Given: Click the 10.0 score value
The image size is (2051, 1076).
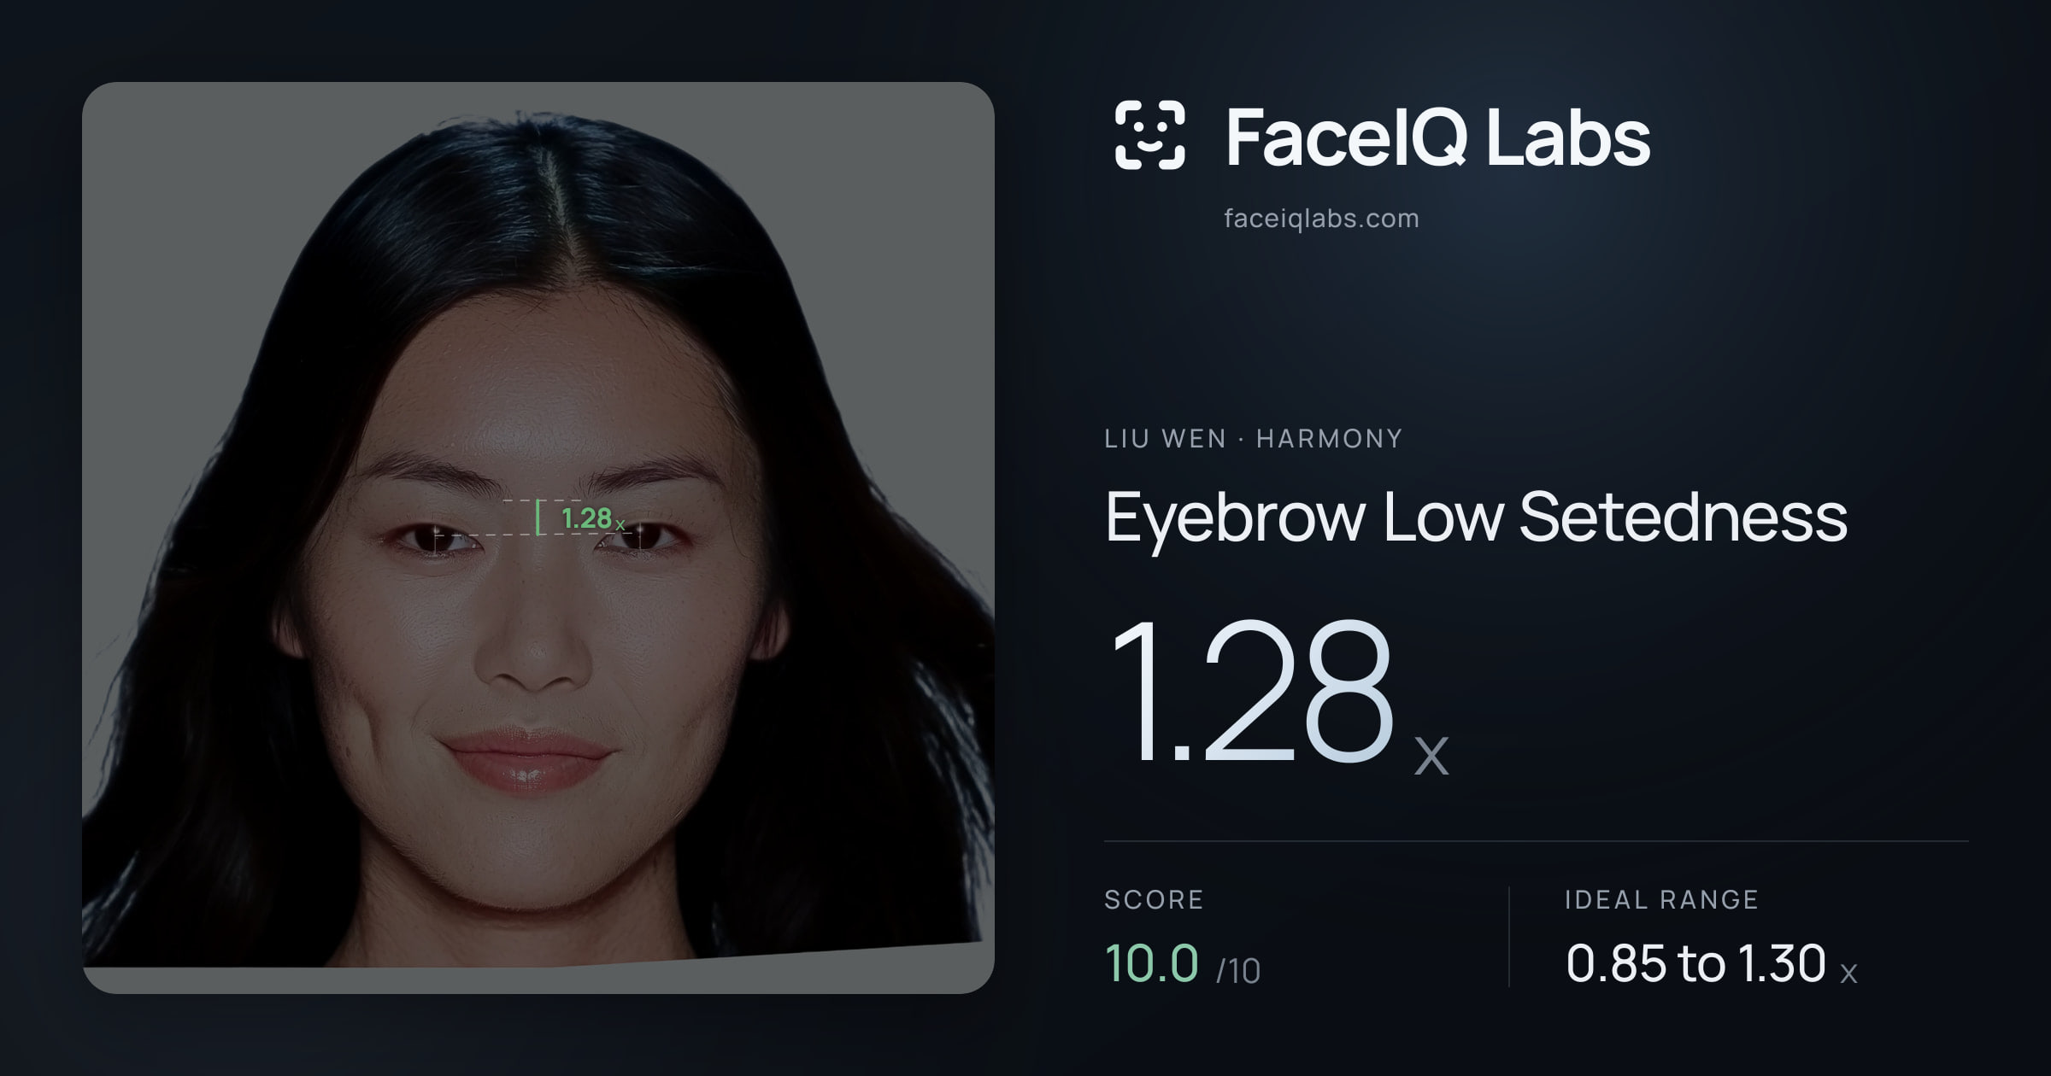Looking at the screenshot, I should (x=1151, y=963).
